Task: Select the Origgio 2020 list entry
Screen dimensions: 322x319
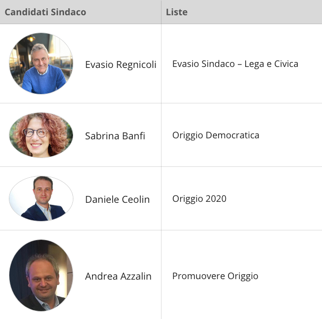Action: [199, 199]
